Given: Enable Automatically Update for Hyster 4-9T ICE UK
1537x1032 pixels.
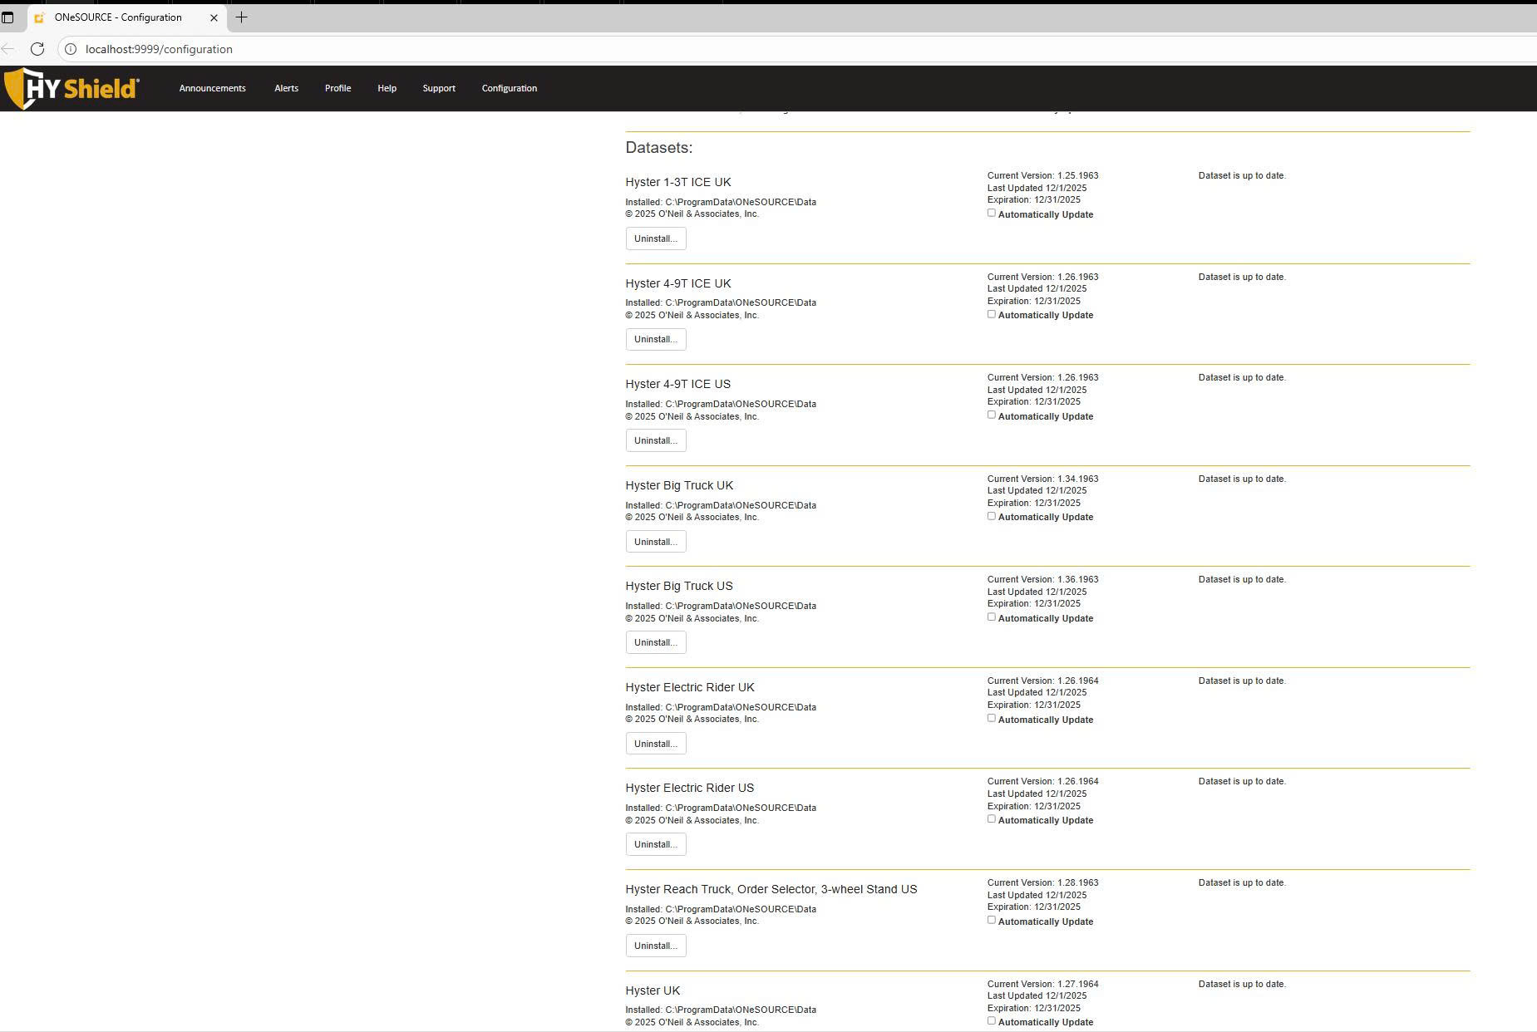Looking at the screenshot, I should click(991, 314).
